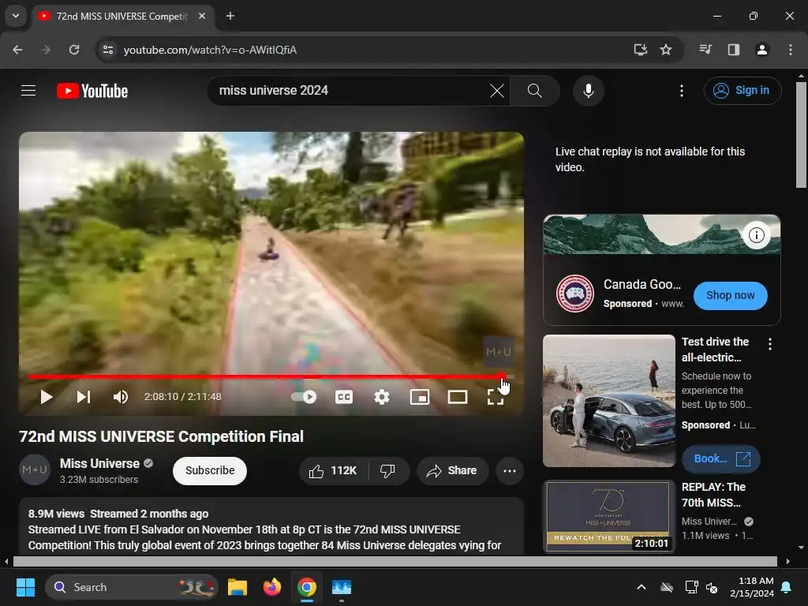Subscribe to Miss Universe channel
The width and height of the screenshot is (808, 606).
pyautogui.click(x=210, y=470)
